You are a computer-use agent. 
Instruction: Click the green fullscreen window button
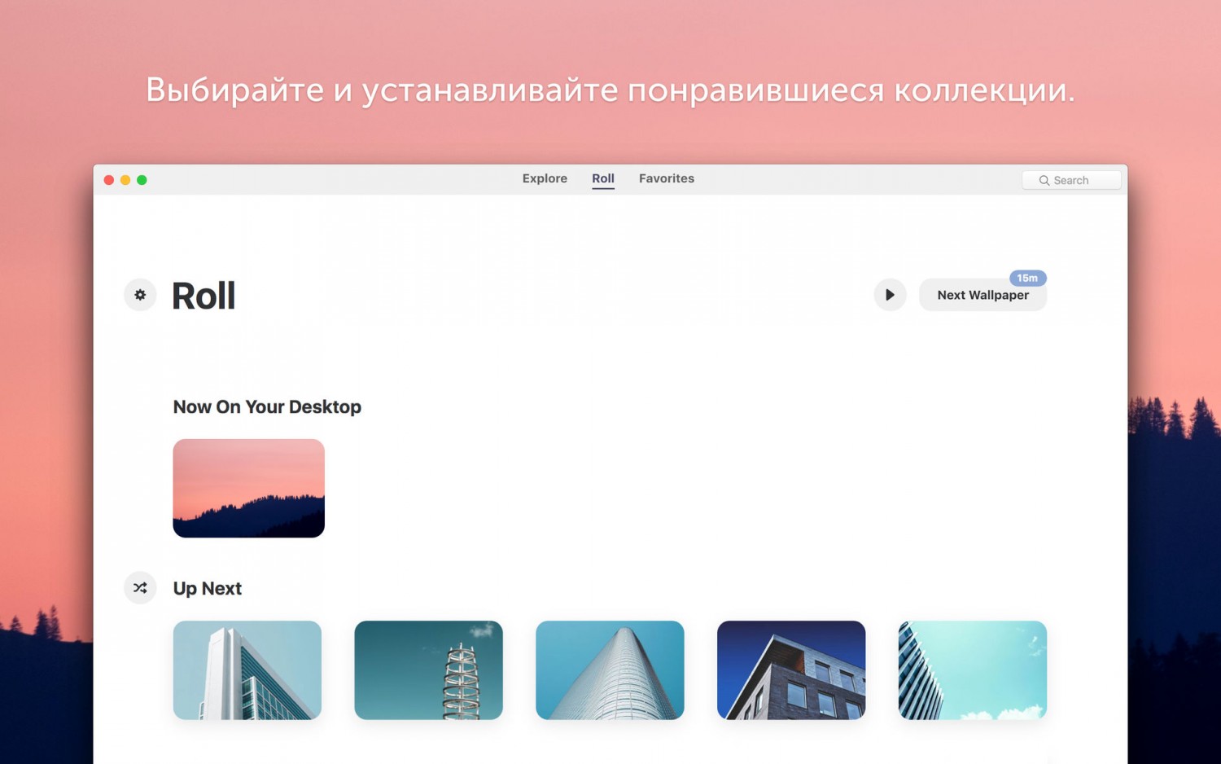(x=142, y=180)
